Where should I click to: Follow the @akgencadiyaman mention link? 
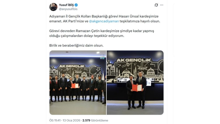[104, 21]
